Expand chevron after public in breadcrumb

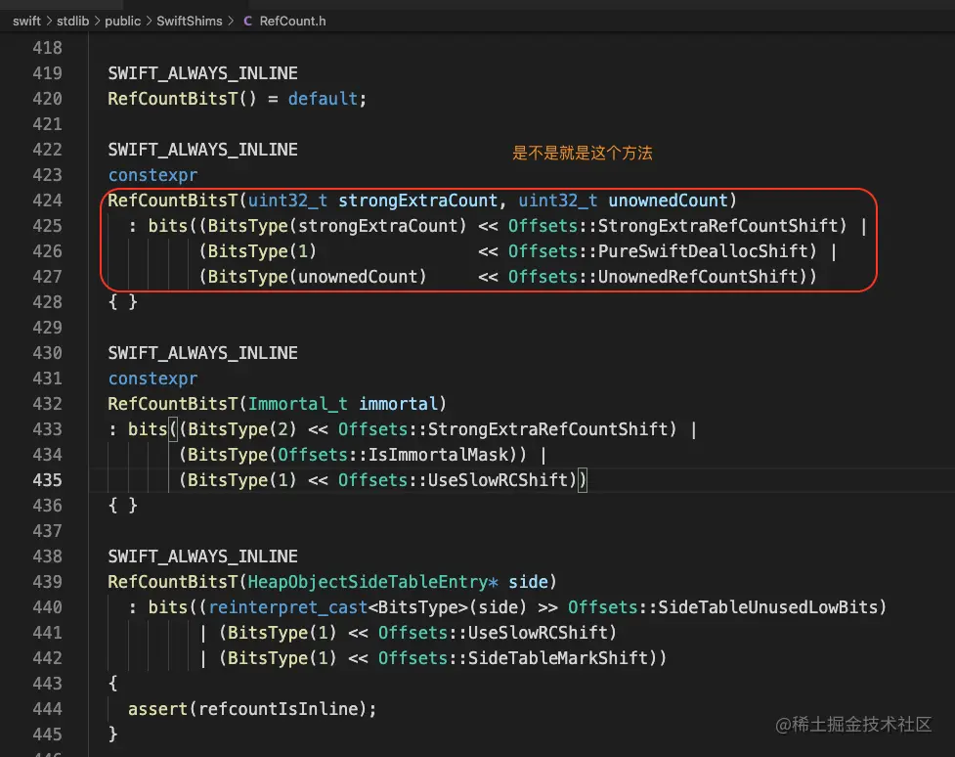[149, 21]
